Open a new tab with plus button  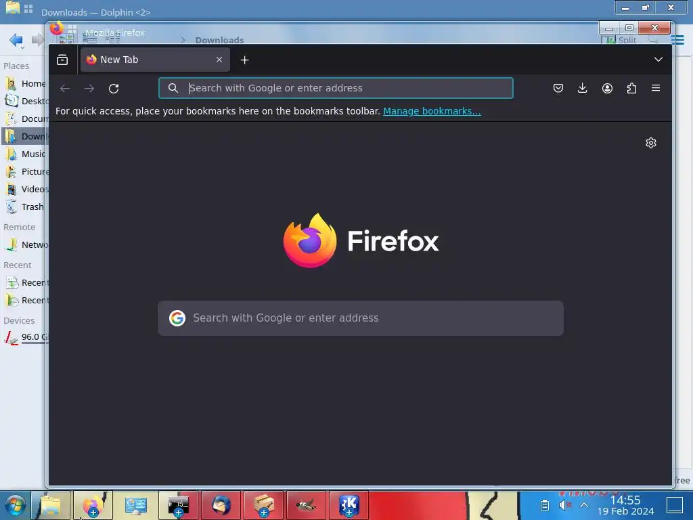click(x=244, y=60)
